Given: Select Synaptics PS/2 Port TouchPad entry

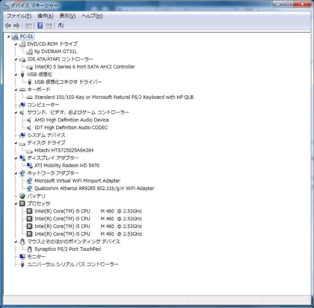Looking at the screenshot, I should (67, 249).
